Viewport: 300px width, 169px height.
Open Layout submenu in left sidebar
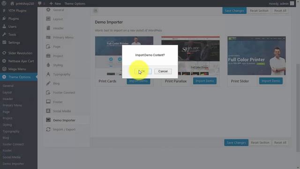[7, 92]
